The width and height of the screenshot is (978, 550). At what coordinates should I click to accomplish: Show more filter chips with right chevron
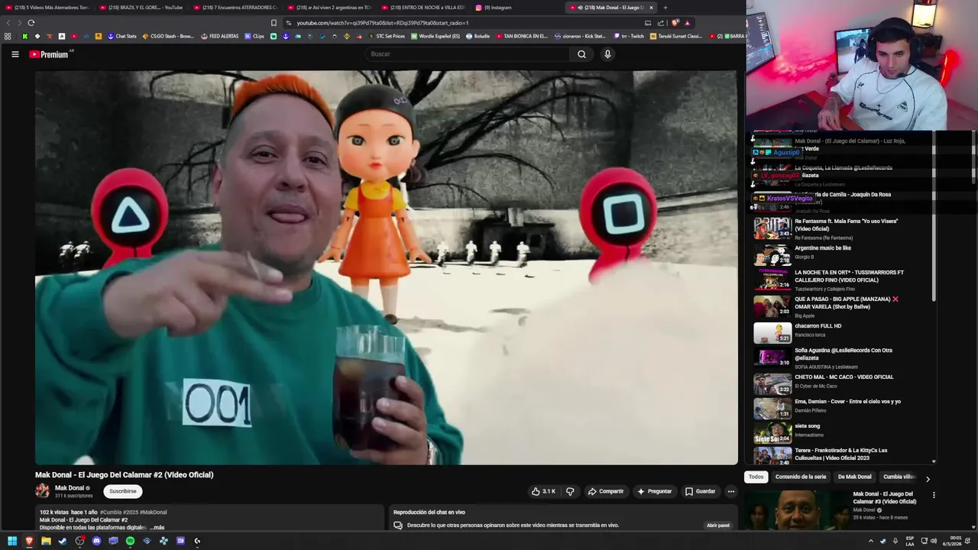point(928,479)
